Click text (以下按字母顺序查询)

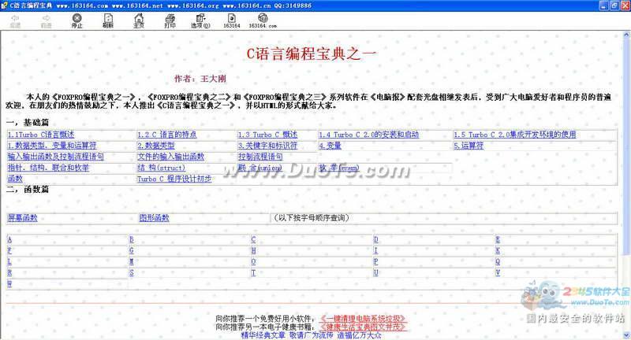tap(311, 217)
